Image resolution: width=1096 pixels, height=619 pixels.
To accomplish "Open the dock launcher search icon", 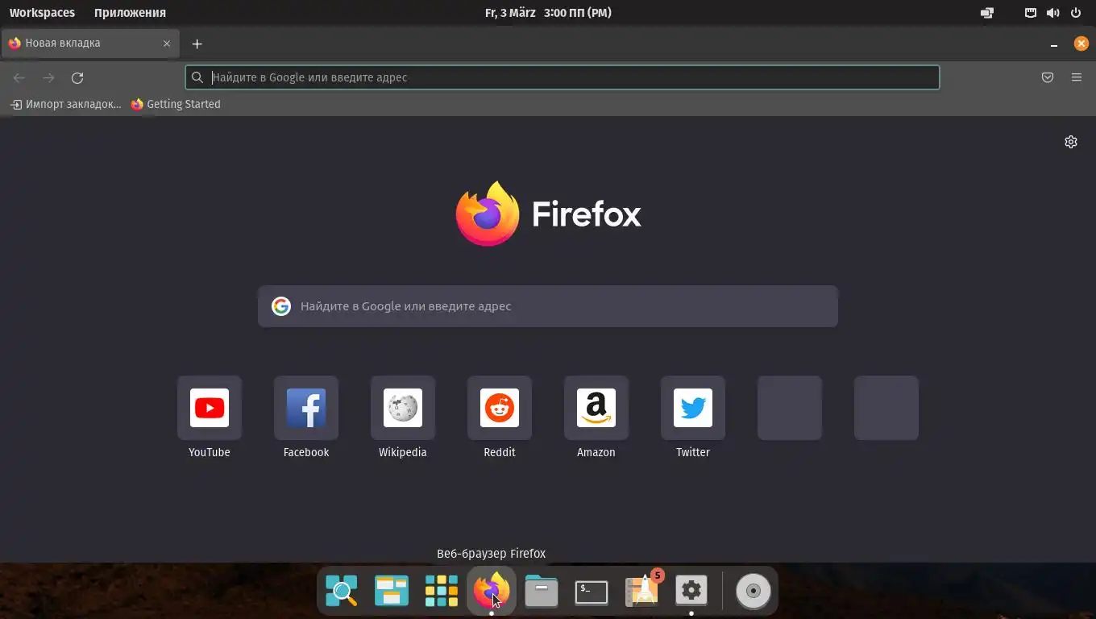I will click(342, 591).
